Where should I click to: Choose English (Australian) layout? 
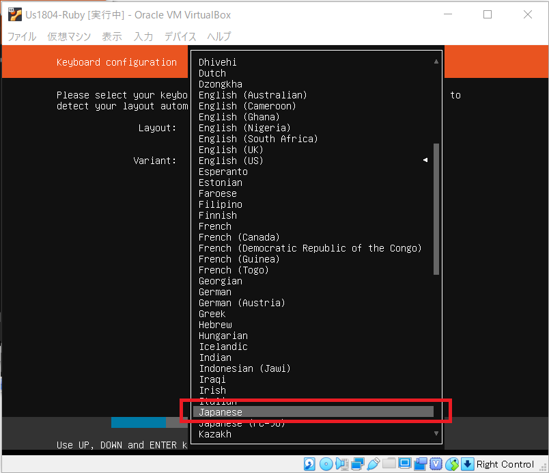click(x=253, y=95)
